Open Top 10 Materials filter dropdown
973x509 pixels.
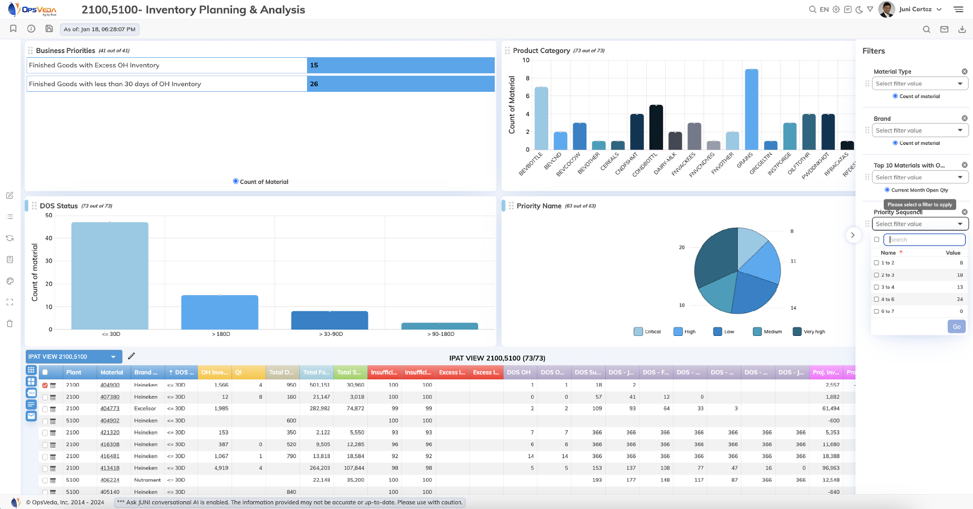pyautogui.click(x=920, y=177)
